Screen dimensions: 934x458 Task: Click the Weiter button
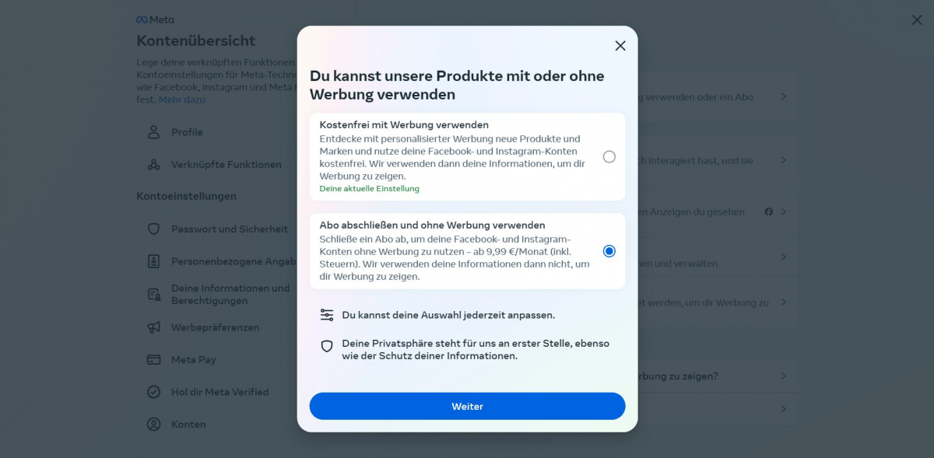pos(467,406)
